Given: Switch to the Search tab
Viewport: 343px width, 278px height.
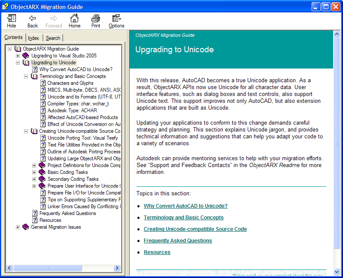Looking at the screenshot, I should 53,38.
